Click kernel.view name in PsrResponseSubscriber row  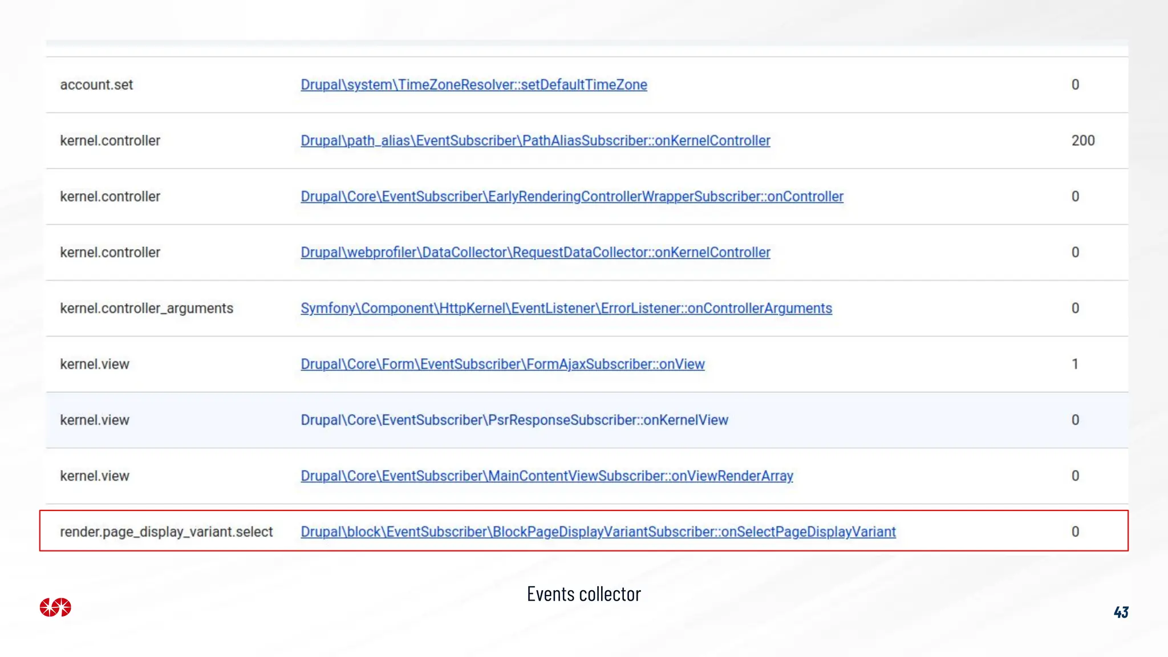point(95,420)
